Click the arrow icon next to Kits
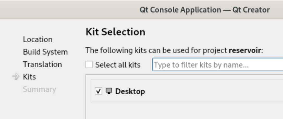283x119 pixels. tap(16, 77)
